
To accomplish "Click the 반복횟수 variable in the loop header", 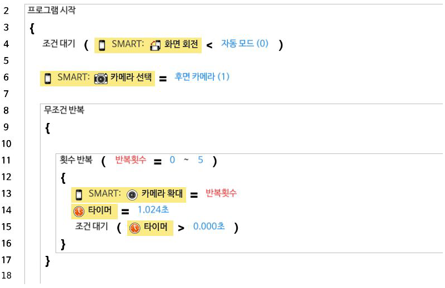I will (131, 161).
